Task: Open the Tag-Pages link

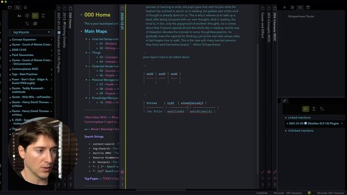Action: (x=91, y=178)
